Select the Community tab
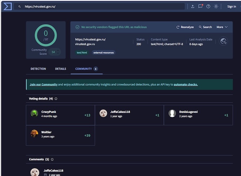 [x=83, y=69]
